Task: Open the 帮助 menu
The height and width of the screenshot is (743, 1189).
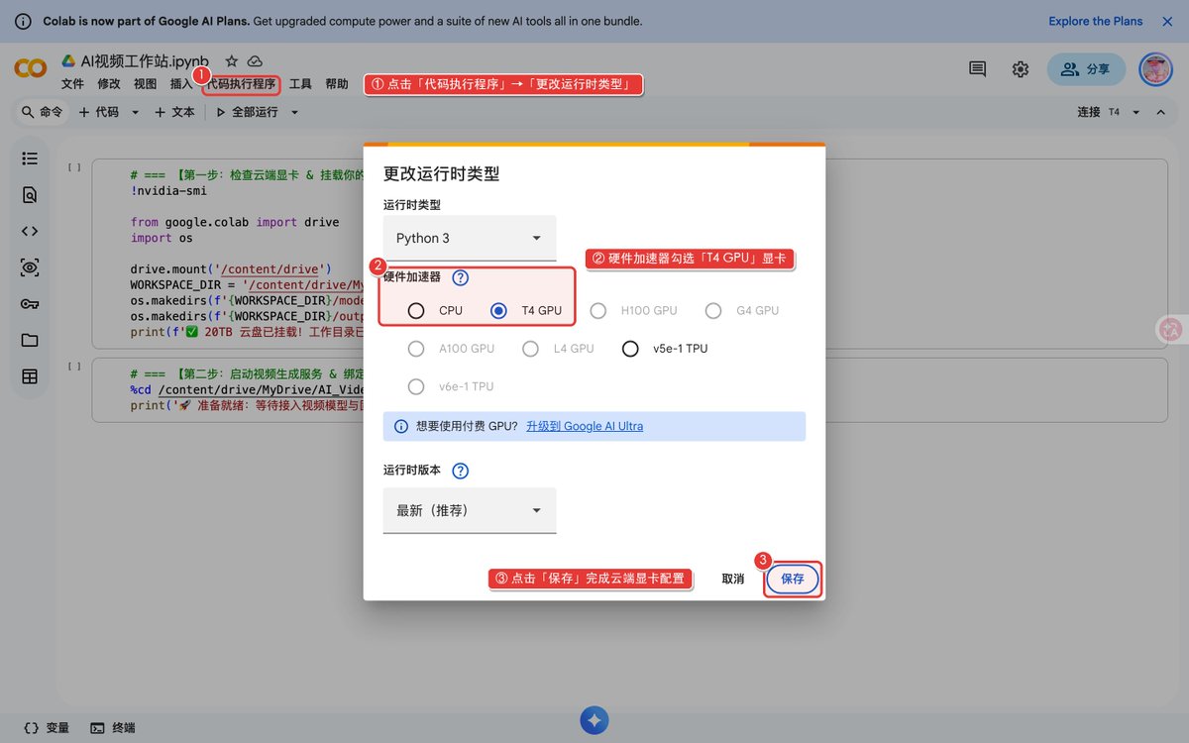Action: pos(337,84)
